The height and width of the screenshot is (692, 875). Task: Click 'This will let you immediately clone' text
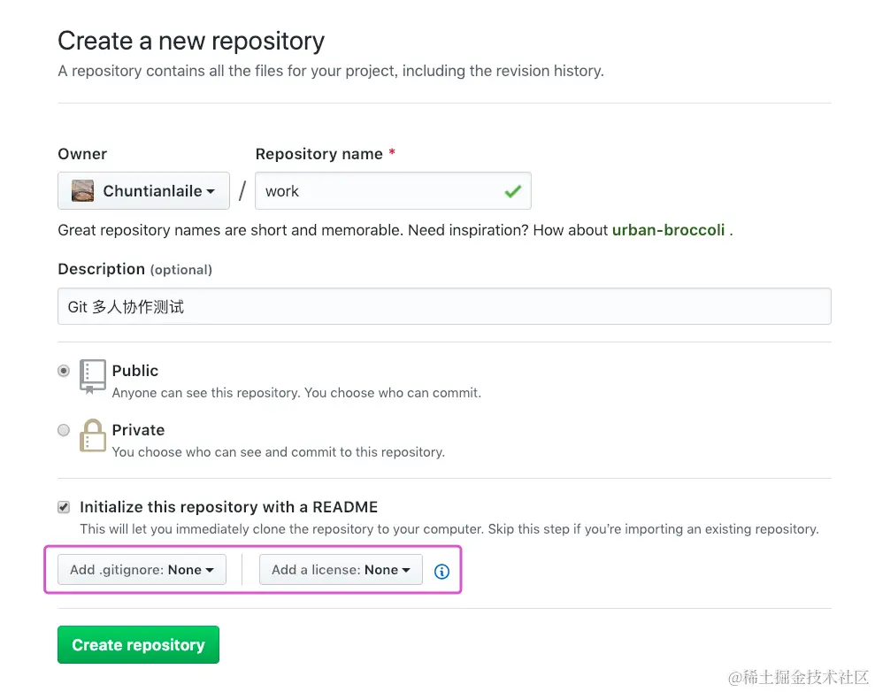(x=449, y=529)
